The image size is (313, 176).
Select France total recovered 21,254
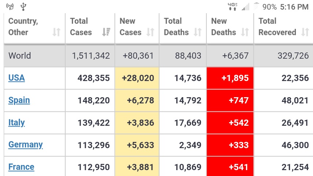pyautogui.click(x=295, y=167)
